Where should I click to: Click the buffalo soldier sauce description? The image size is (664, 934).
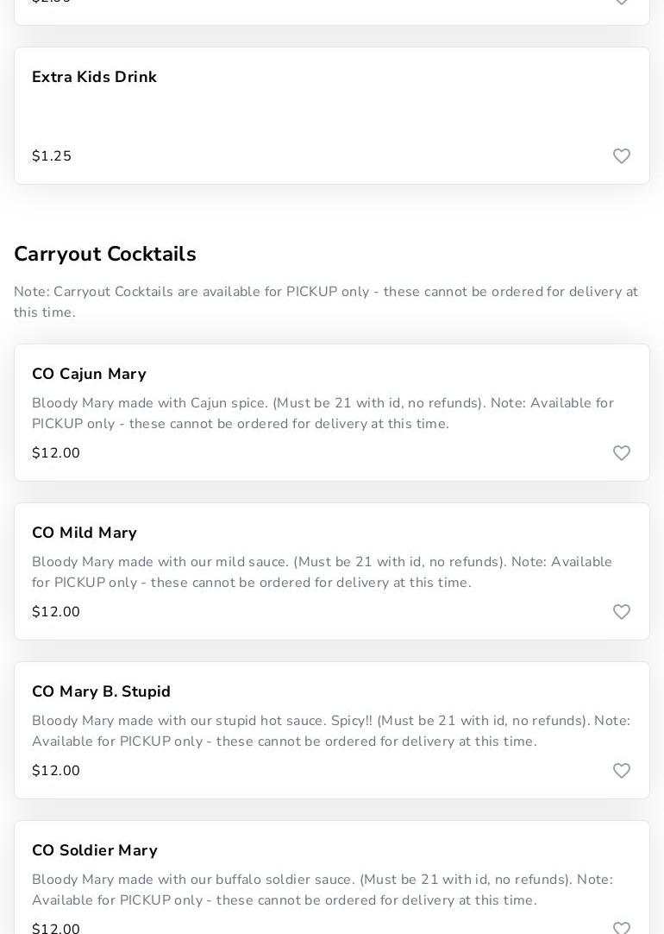(322, 890)
